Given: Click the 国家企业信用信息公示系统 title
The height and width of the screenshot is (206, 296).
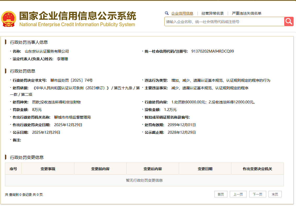Looking at the screenshot, I should tap(77, 16).
